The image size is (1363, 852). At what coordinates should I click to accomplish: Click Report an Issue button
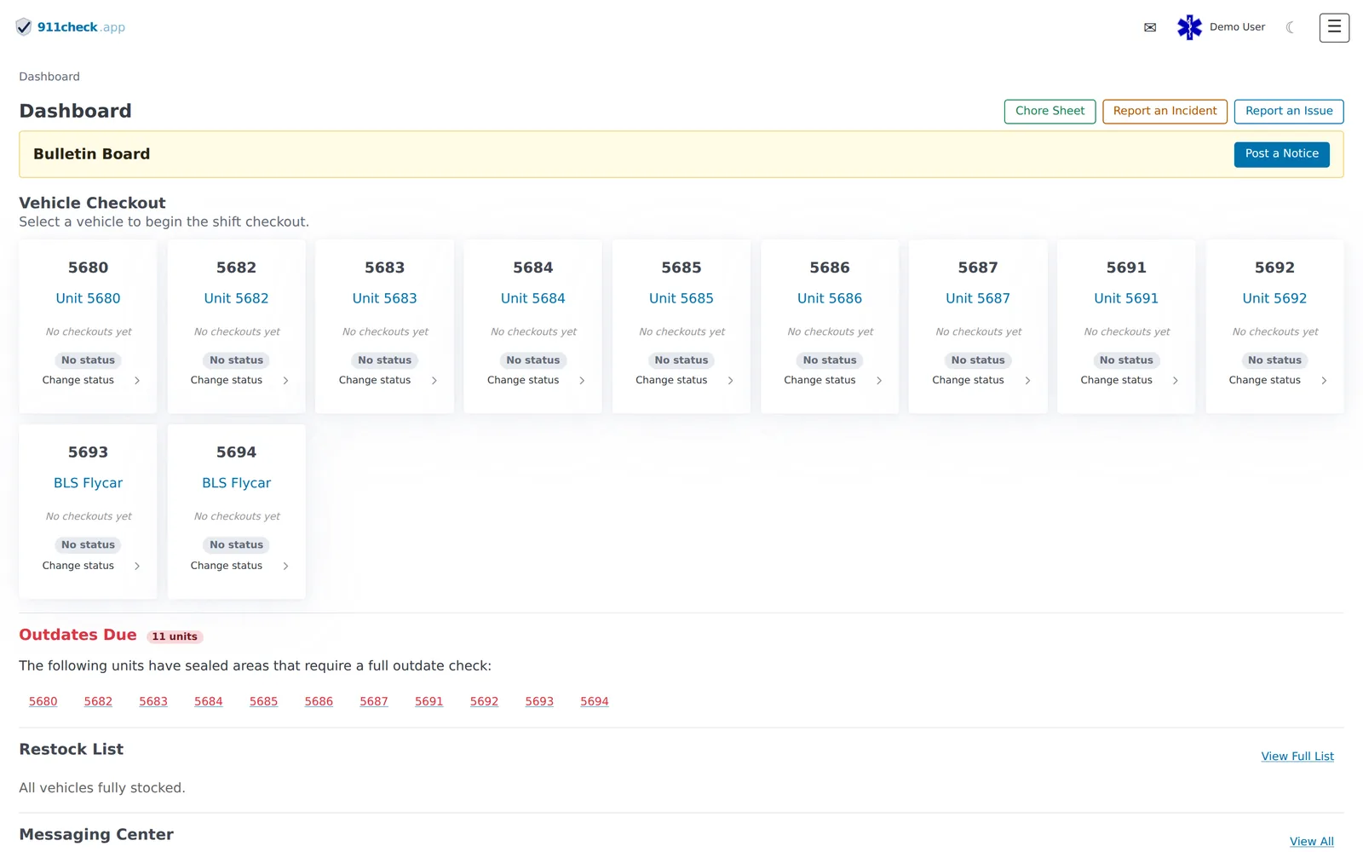1289,111
